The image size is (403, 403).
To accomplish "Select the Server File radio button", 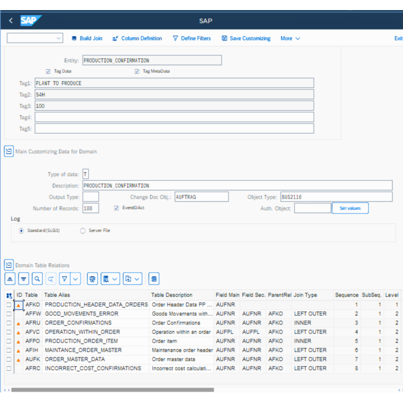I will coord(83,231).
